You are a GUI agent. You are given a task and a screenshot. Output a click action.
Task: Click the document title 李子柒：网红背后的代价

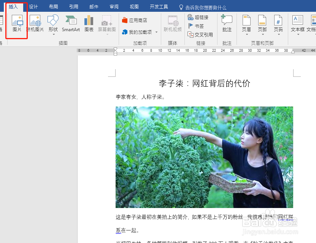(204, 83)
